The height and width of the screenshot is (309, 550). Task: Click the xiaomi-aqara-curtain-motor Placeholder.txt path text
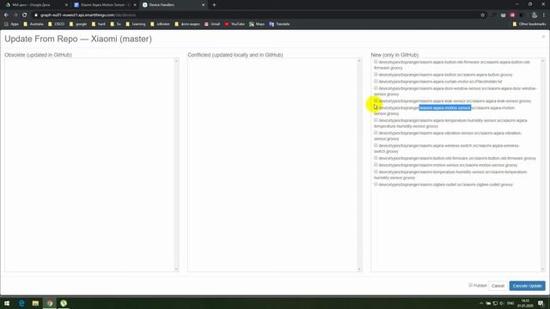click(440, 82)
